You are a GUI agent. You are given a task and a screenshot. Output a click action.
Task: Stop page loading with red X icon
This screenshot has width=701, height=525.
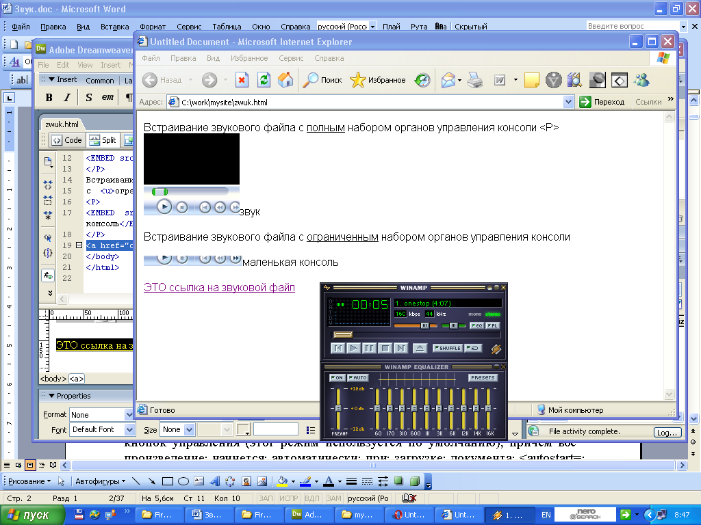click(242, 80)
